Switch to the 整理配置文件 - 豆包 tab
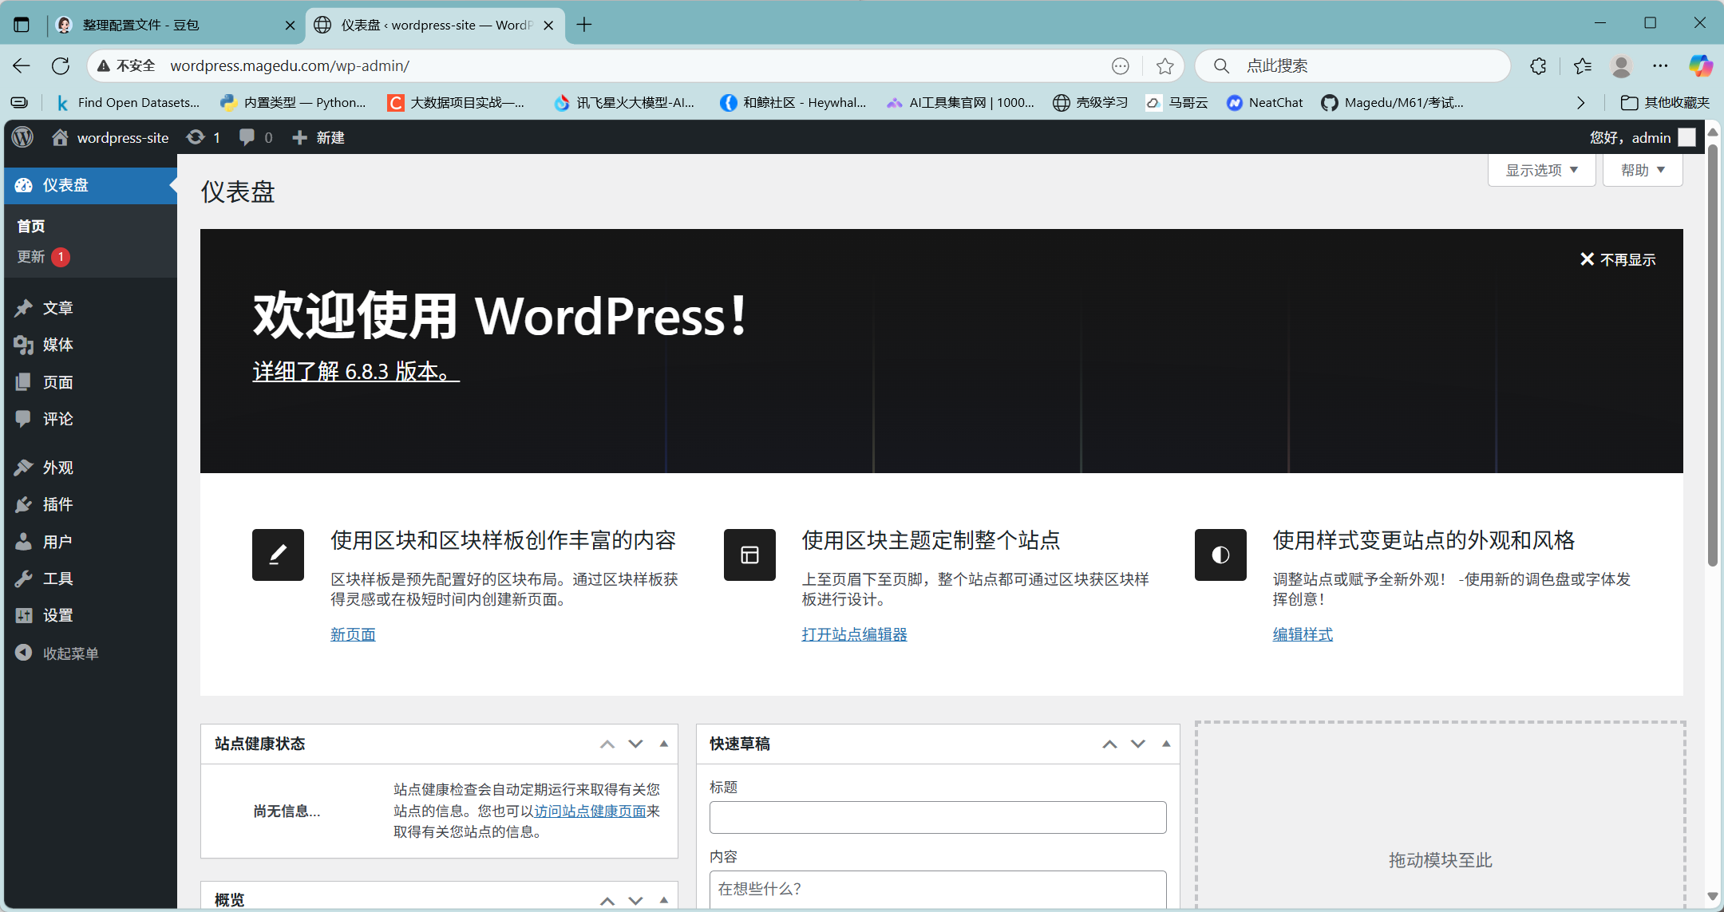This screenshot has height=912, width=1724. point(141,25)
